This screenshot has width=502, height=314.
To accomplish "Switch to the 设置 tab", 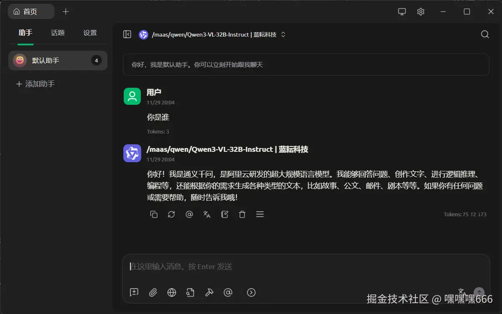I will pos(90,33).
